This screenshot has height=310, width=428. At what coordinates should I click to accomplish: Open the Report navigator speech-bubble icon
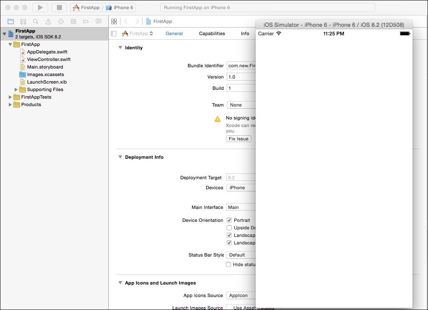[x=98, y=21]
